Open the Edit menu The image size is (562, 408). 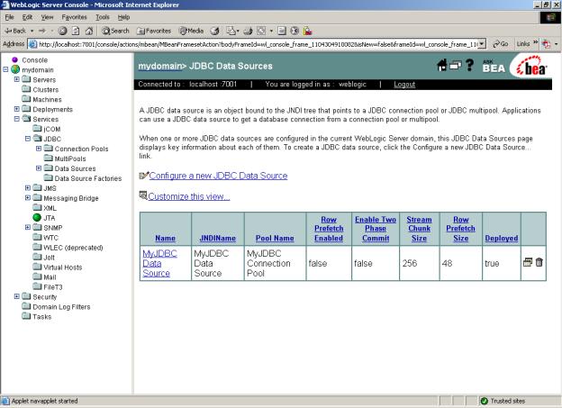pyautogui.click(x=27, y=17)
